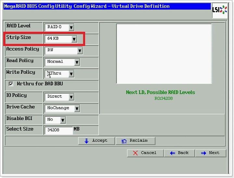Open the IO Policy Direct dropdown

tap(59, 97)
